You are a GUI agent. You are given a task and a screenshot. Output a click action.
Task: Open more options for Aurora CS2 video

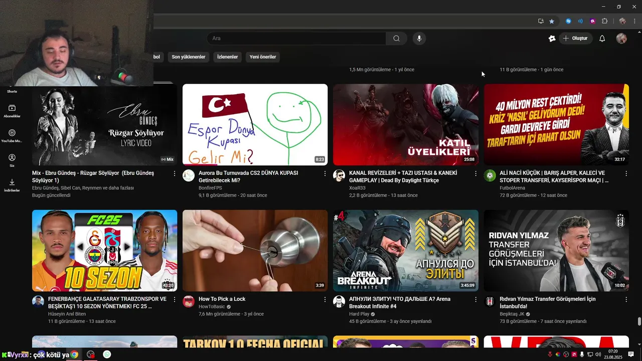325,173
